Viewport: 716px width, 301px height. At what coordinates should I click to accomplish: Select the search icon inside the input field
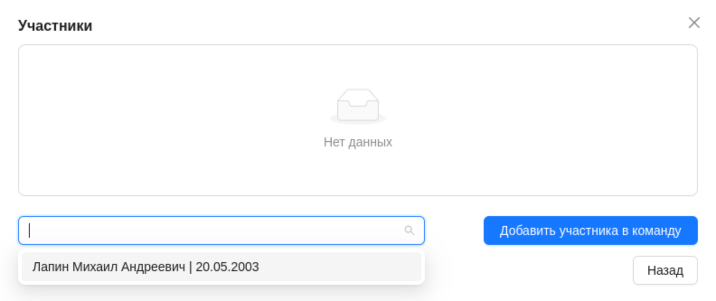[409, 230]
